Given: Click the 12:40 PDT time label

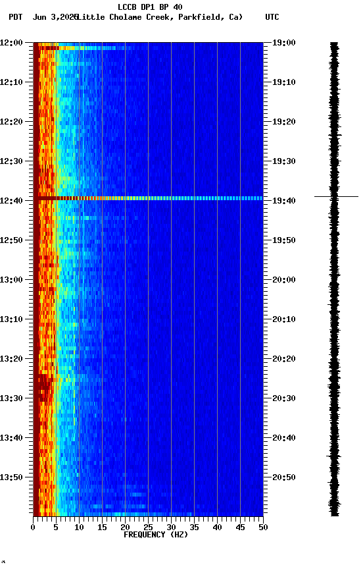Looking at the screenshot, I should (x=11, y=201).
